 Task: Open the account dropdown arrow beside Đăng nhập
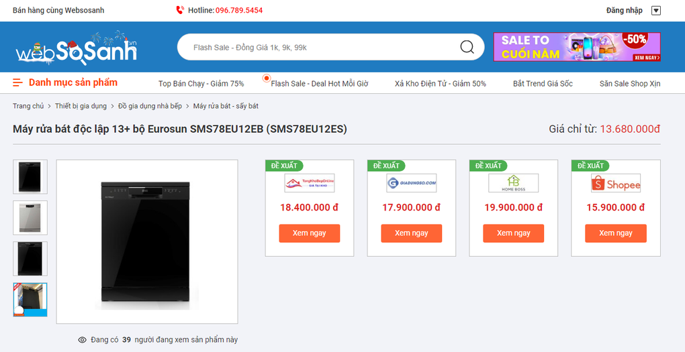[x=655, y=11]
